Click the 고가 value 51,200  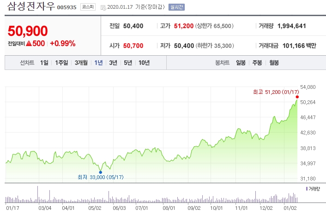[184, 26]
